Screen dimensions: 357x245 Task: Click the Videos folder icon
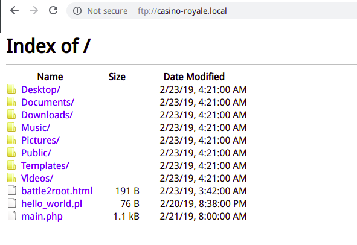[x=11, y=177]
